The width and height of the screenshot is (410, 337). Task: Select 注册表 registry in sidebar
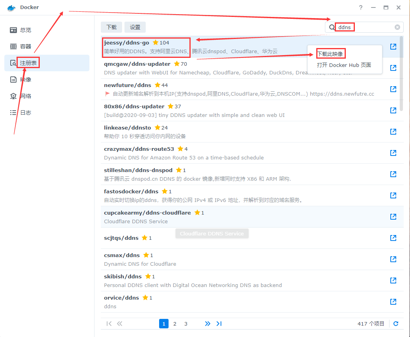[47, 63]
